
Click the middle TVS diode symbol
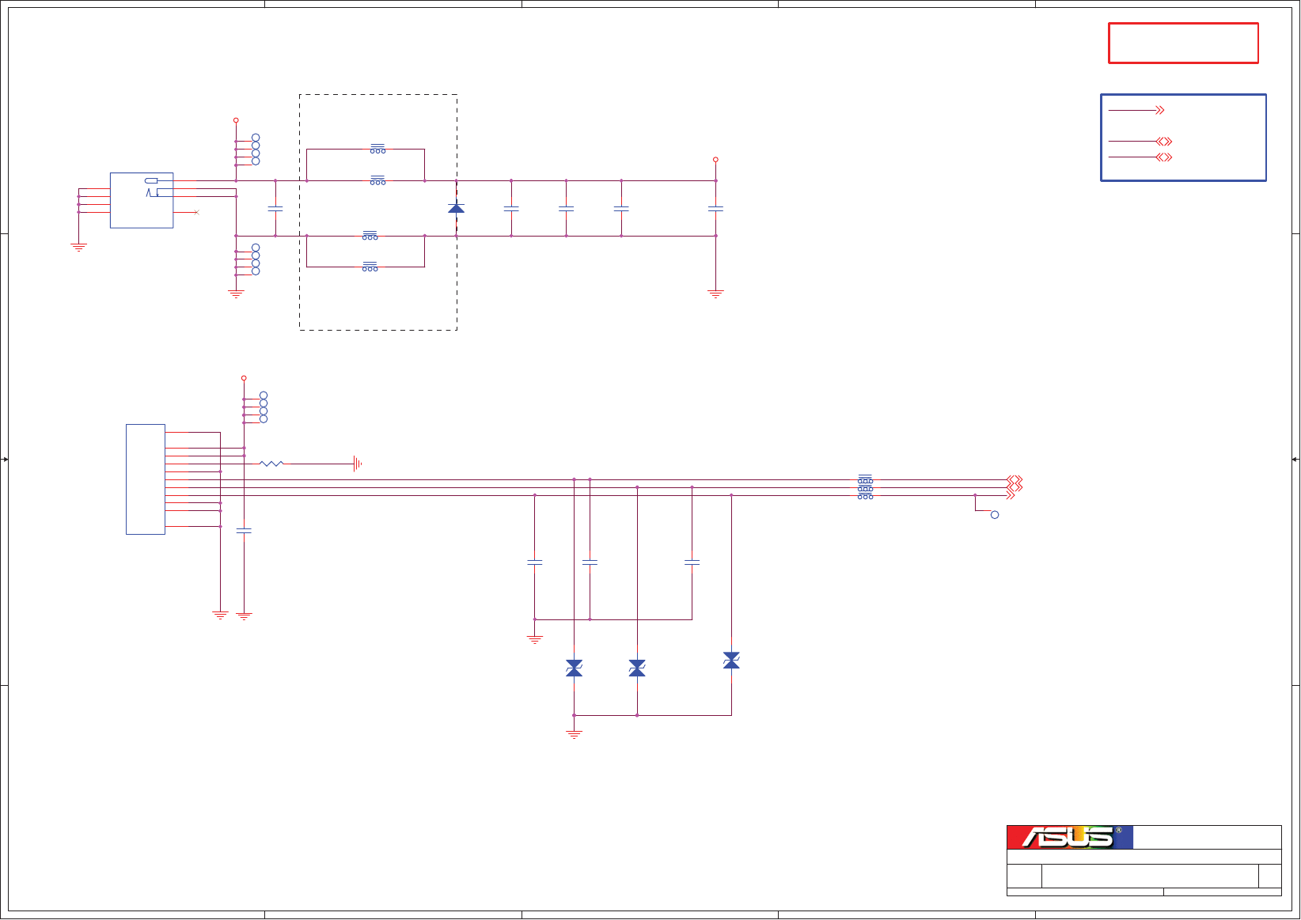click(637, 668)
